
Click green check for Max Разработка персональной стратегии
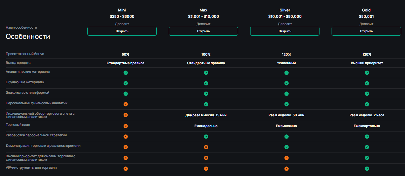(x=206, y=137)
